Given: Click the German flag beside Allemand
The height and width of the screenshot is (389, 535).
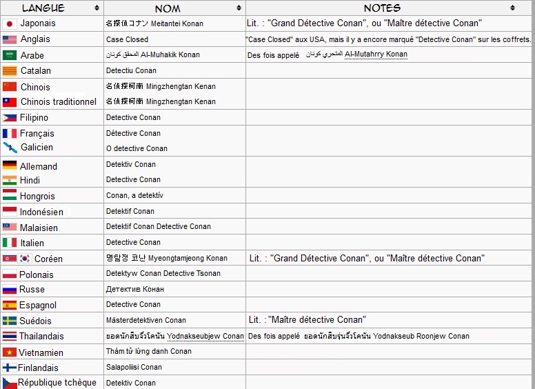Looking at the screenshot, I should tap(10, 166).
